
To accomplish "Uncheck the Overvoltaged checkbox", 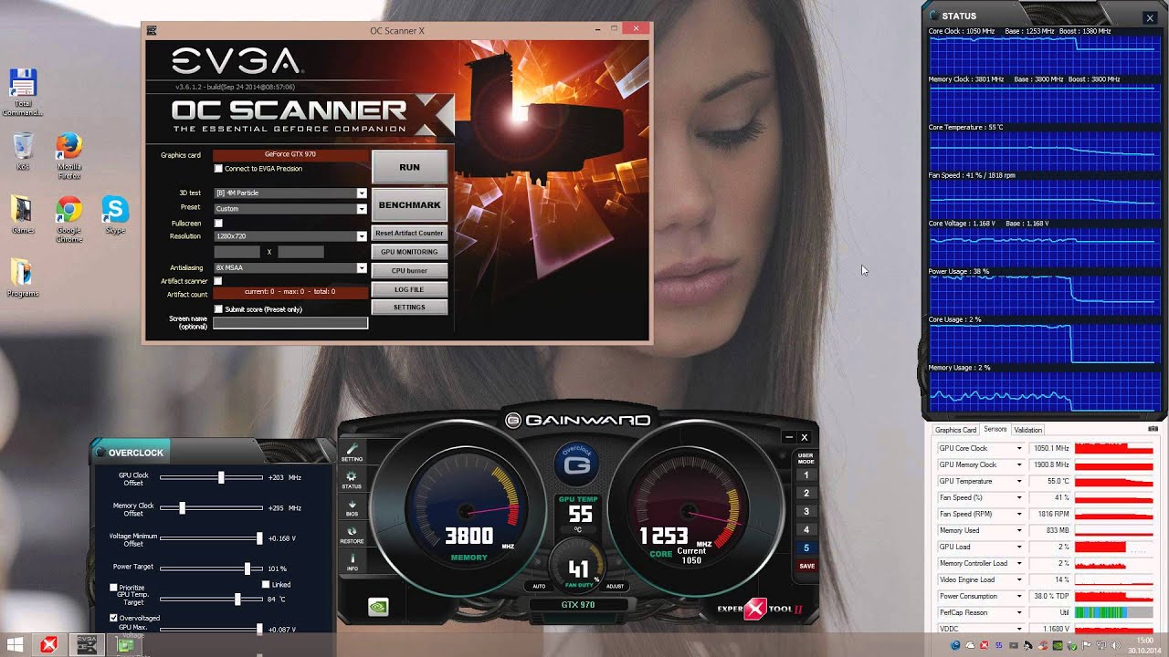I will (x=113, y=618).
